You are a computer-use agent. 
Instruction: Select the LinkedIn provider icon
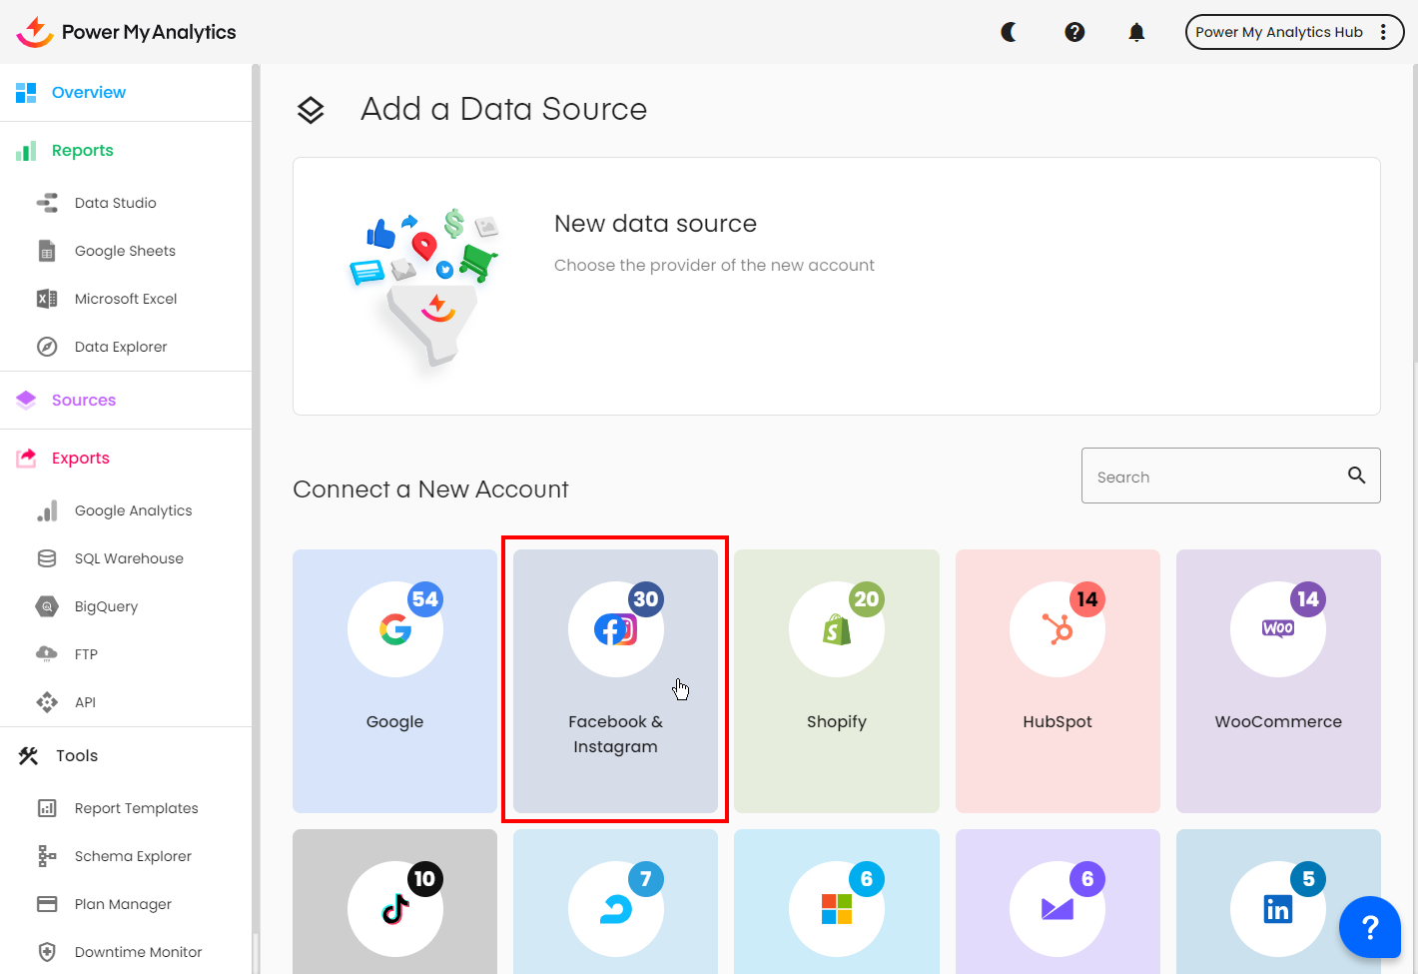[1278, 909]
